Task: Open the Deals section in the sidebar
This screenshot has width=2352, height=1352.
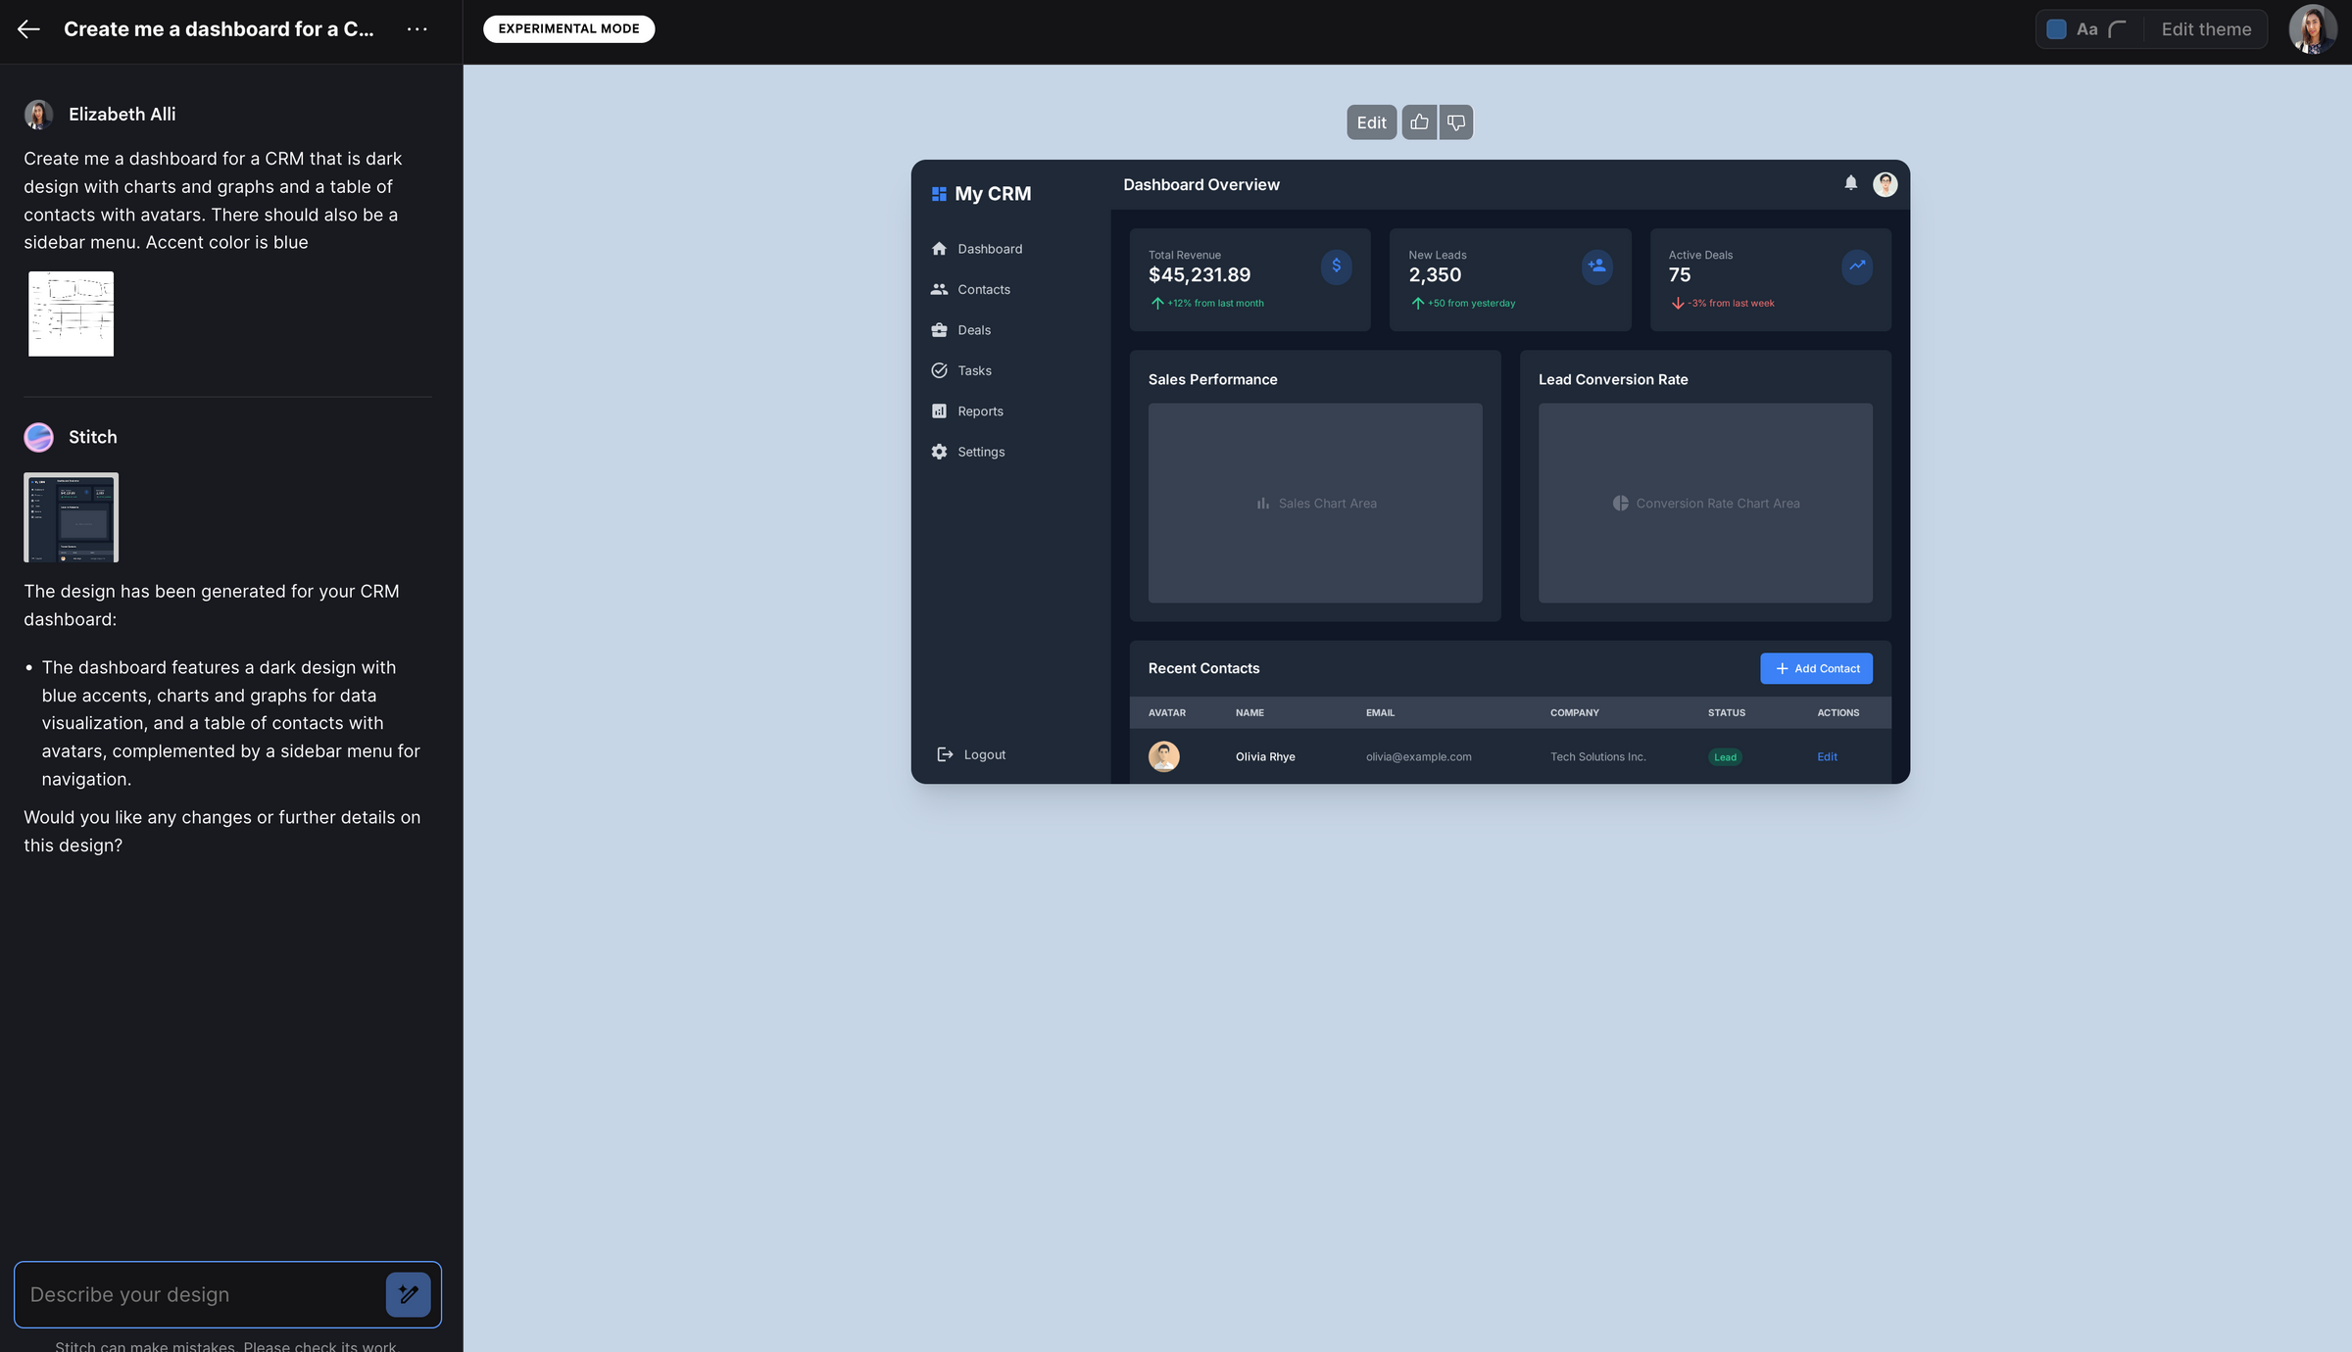Action: click(974, 329)
